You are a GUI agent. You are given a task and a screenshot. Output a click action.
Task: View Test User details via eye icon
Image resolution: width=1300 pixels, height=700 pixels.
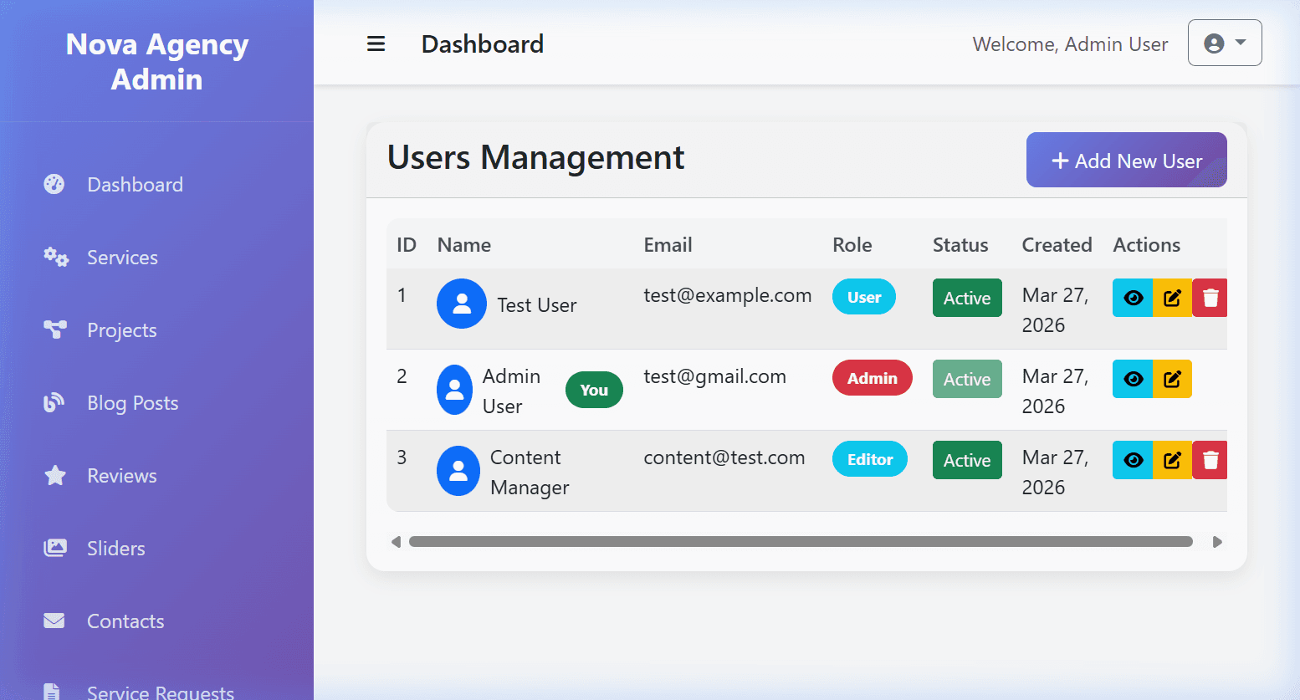(1133, 298)
